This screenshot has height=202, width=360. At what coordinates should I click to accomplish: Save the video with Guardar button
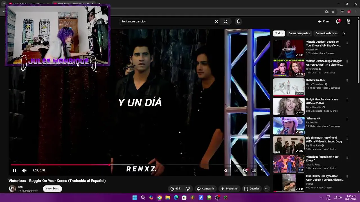(252, 189)
